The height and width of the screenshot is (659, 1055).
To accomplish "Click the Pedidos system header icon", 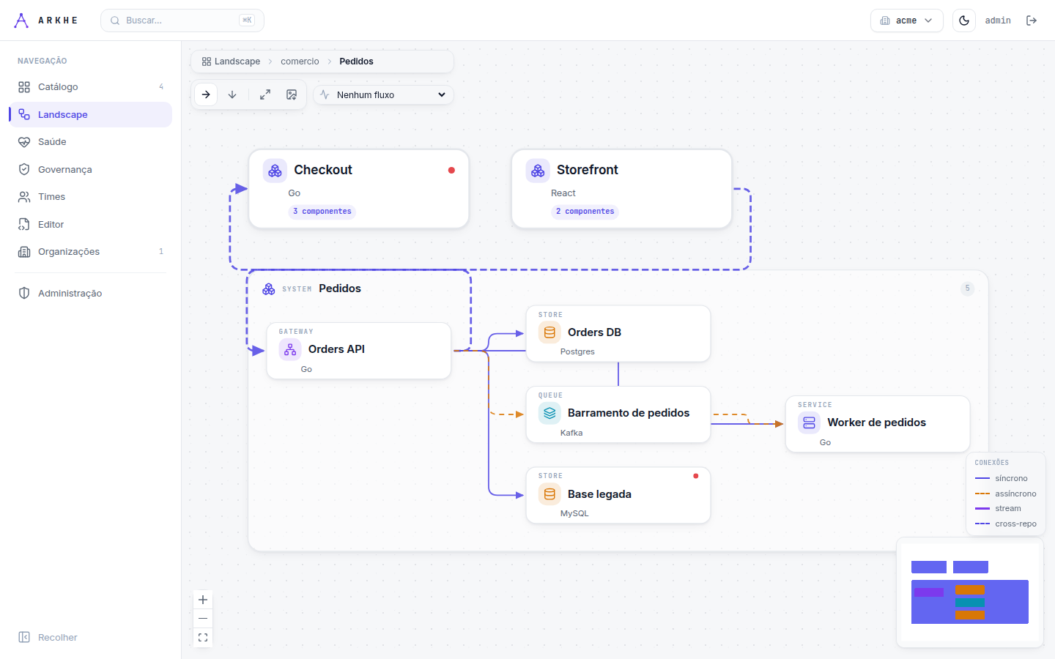I will [269, 289].
